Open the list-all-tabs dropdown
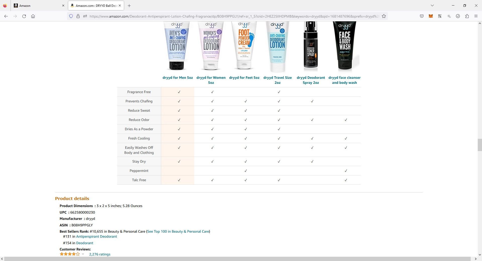 point(432,5)
